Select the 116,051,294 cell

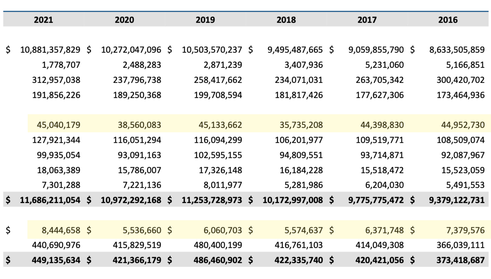point(137,140)
